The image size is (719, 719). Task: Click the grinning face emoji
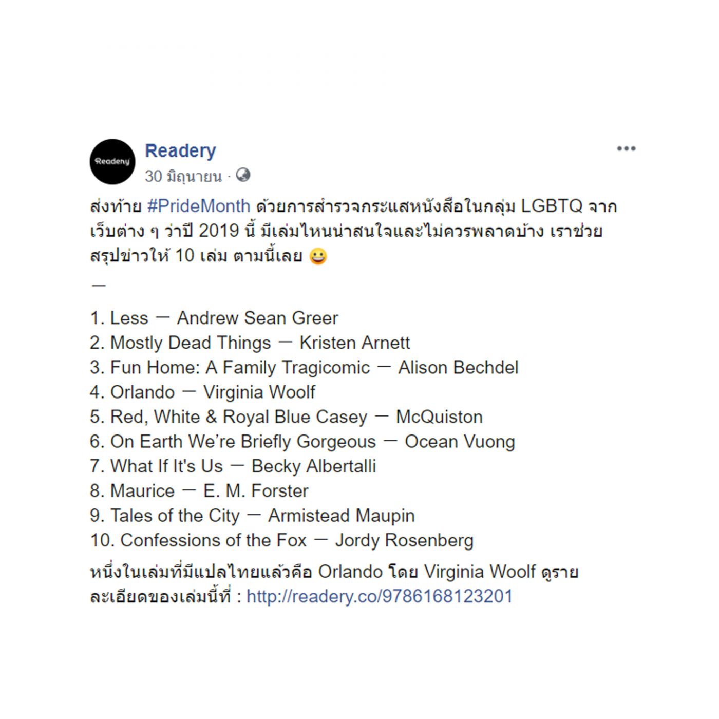(318, 256)
